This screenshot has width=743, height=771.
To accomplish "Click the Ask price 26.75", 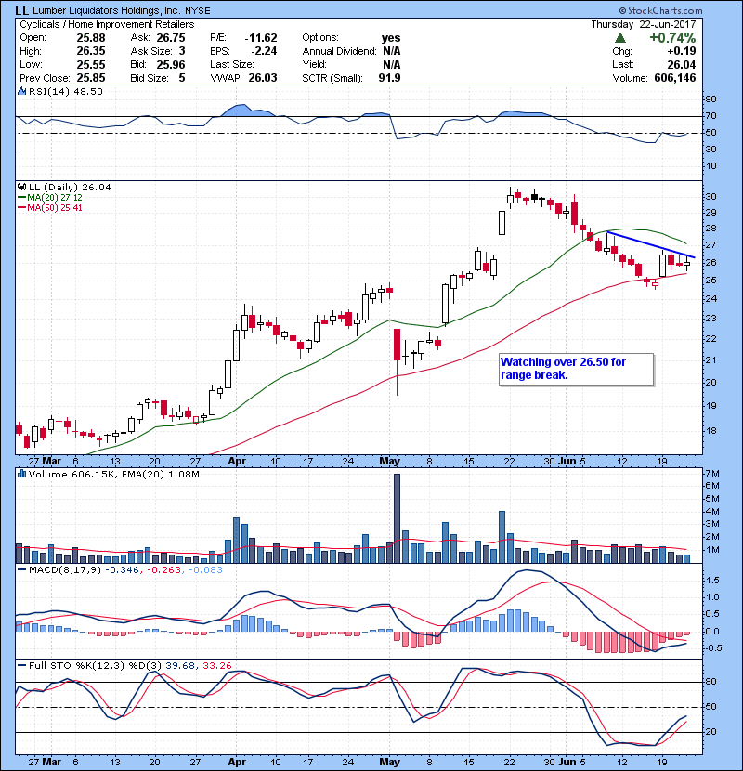I will click(x=171, y=38).
